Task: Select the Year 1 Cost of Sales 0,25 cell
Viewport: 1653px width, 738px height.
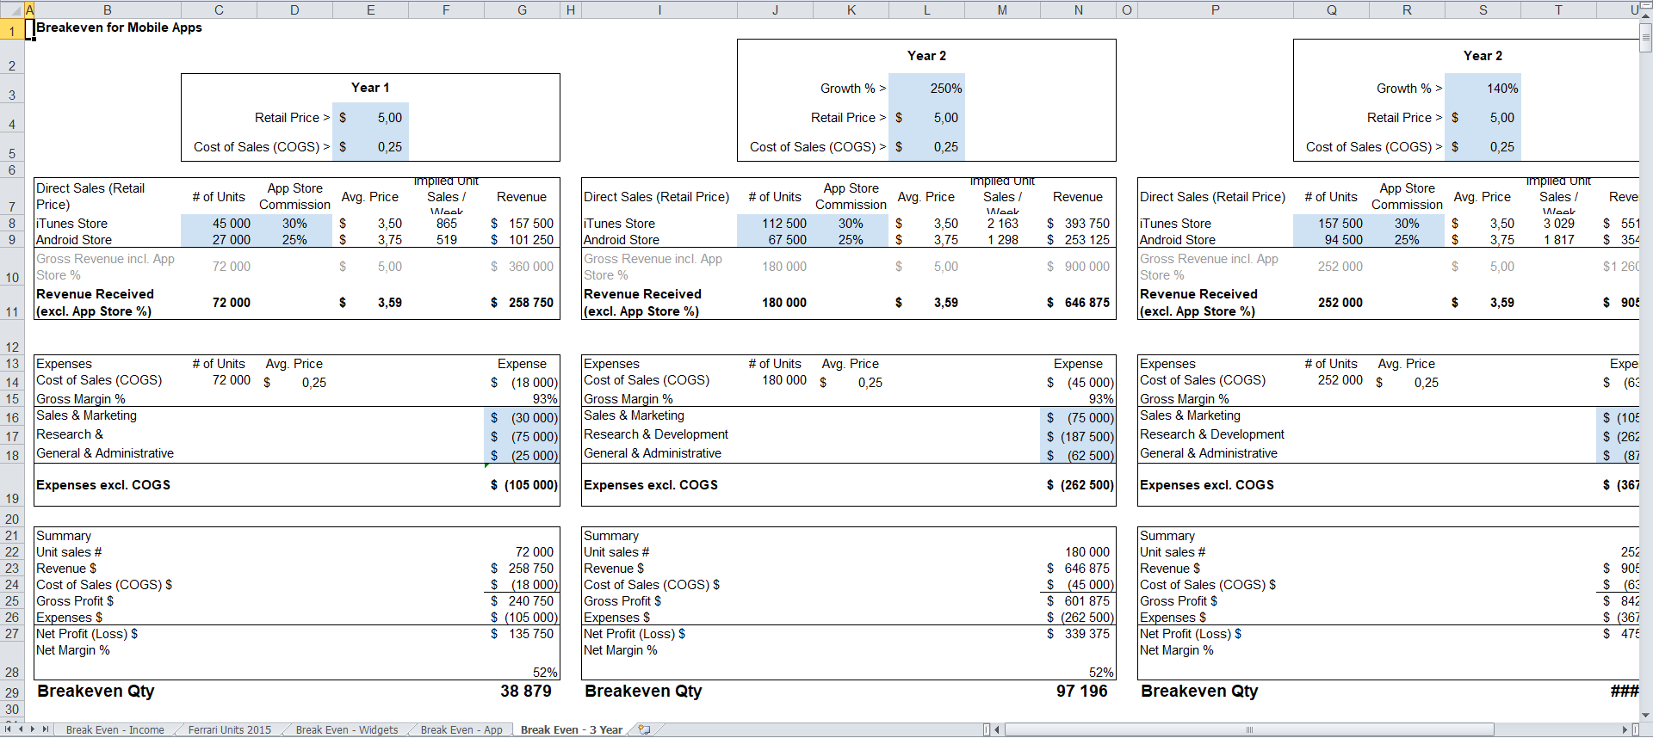Action: 370,147
